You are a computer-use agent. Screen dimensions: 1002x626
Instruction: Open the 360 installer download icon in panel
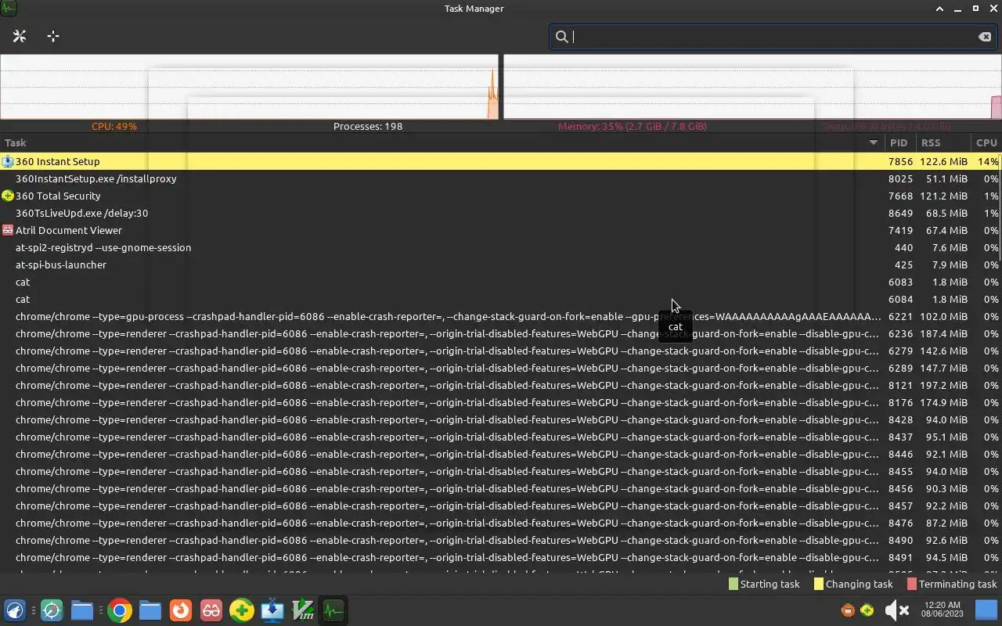pyautogui.click(x=272, y=610)
